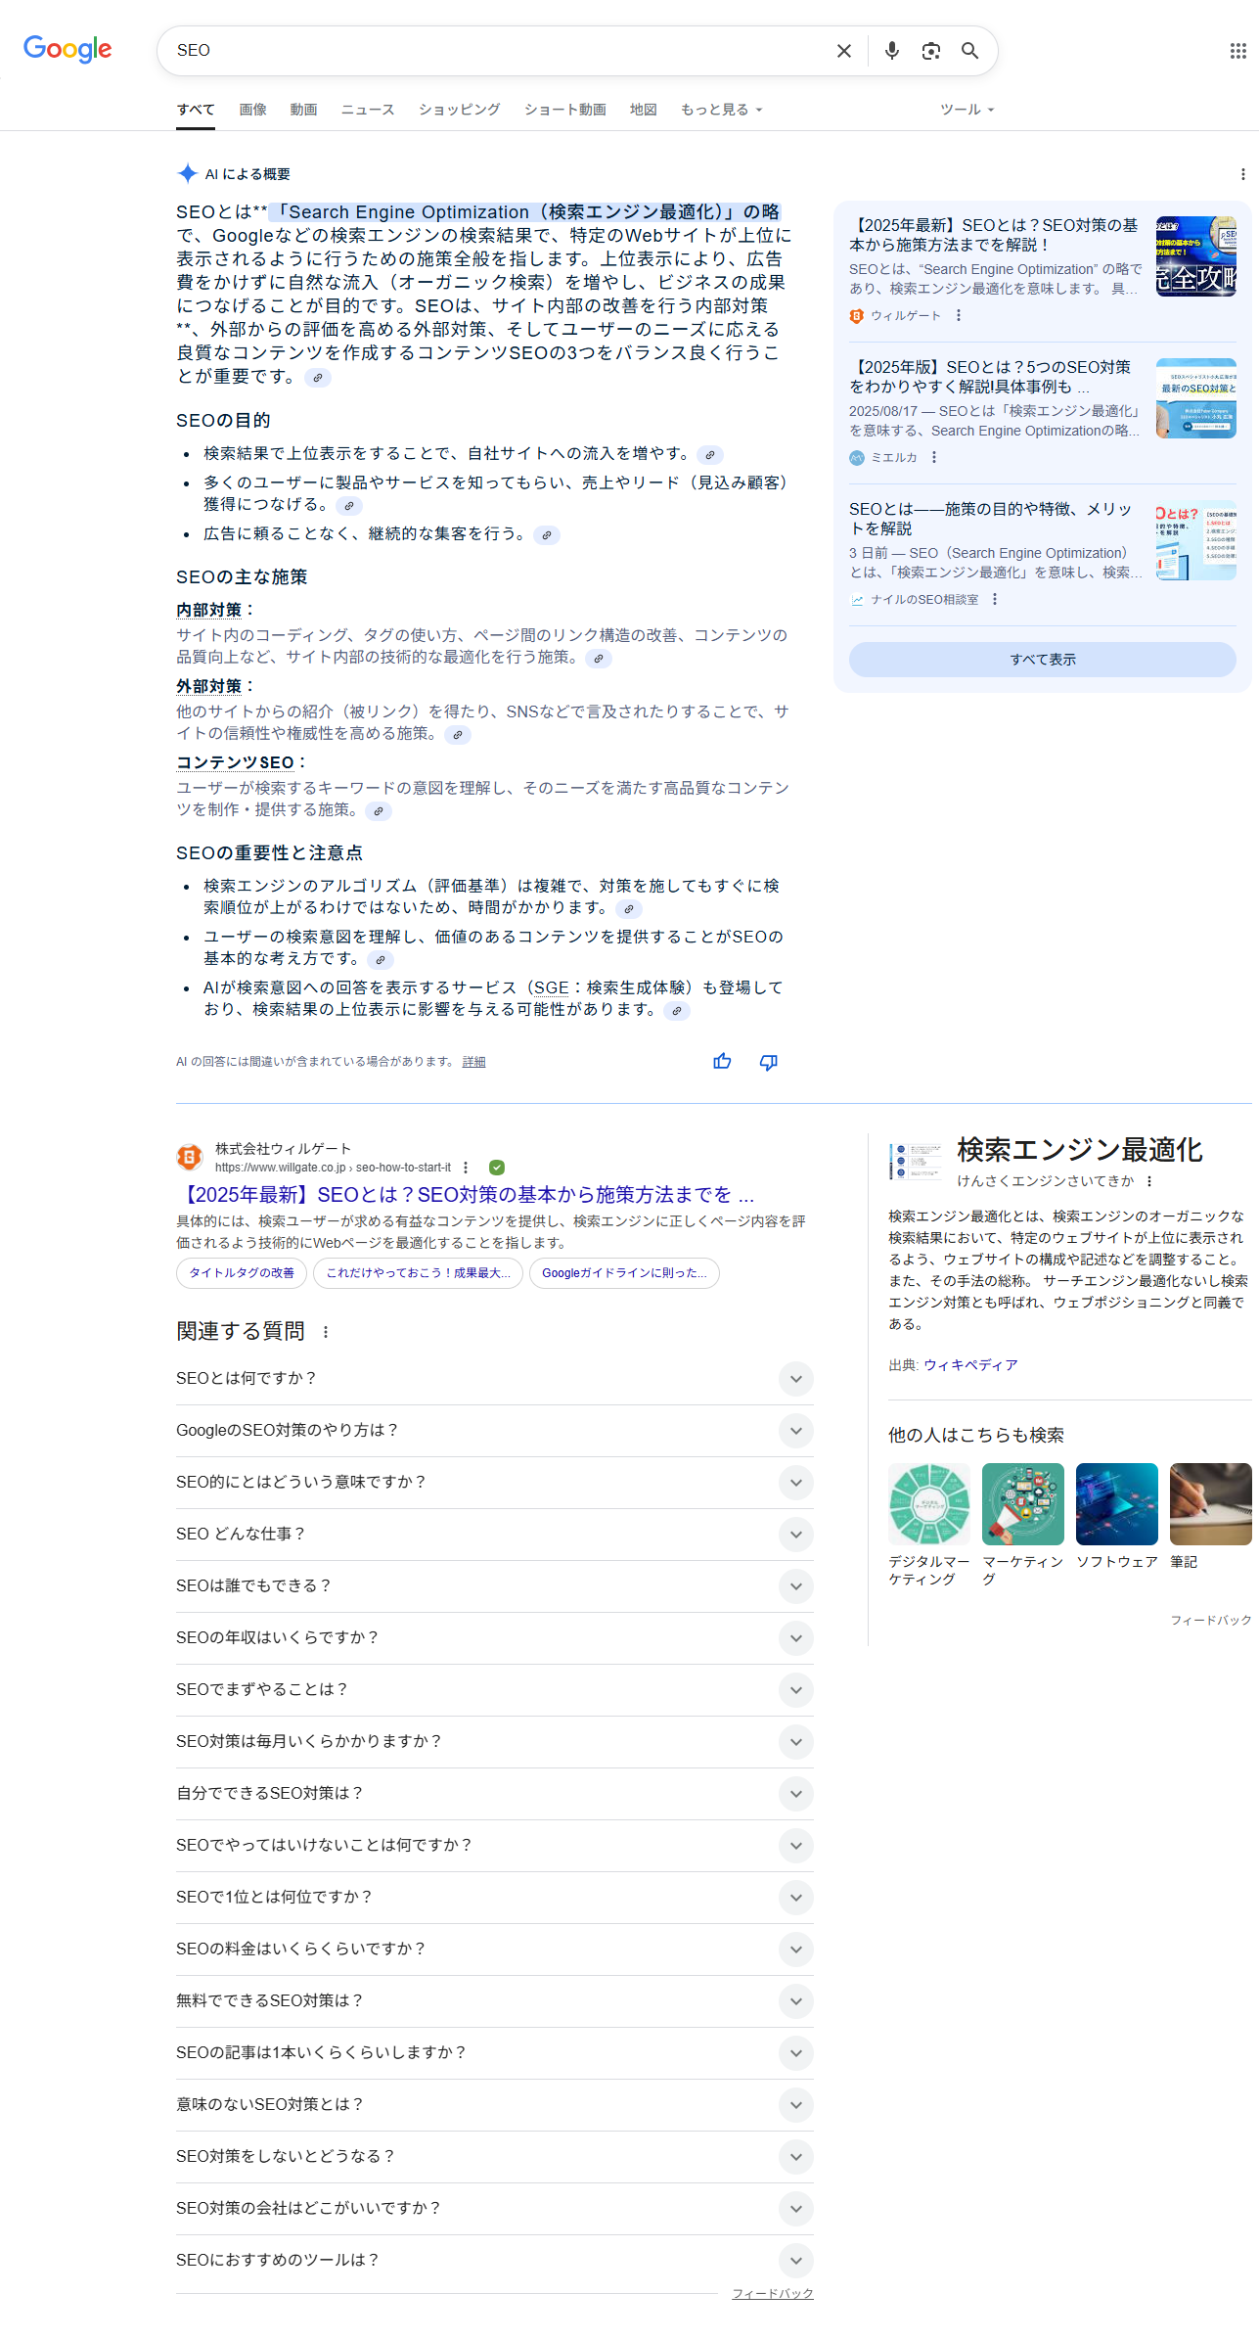Switch to the 地図 tab
This screenshot has height=2340, width=1259.
[643, 110]
